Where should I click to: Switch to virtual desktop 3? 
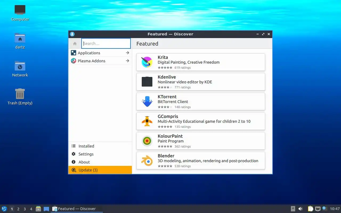tap(25, 209)
